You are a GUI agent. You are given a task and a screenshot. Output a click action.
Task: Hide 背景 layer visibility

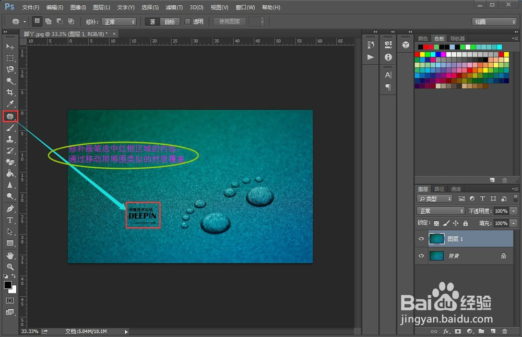(x=421, y=255)
